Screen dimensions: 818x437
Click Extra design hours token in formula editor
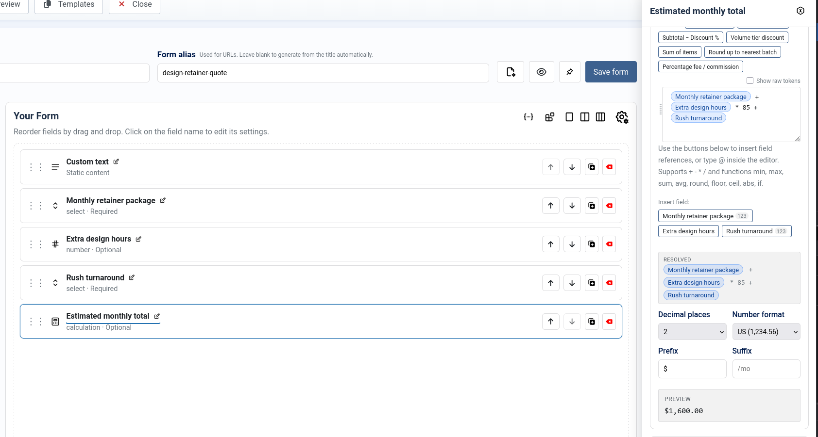pyautogui.click(x=701, y=107)
